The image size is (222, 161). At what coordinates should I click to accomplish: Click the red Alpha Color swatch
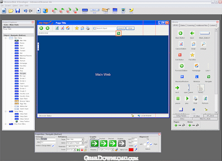tap(131, 150)
